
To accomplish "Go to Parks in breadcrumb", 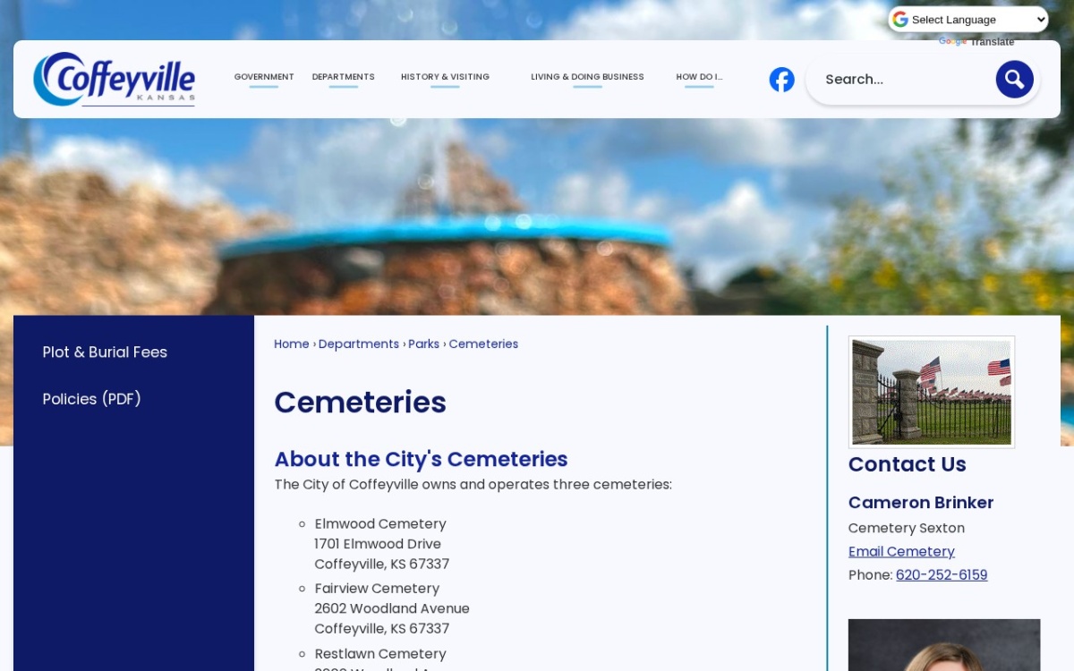I will pos(424,344).
